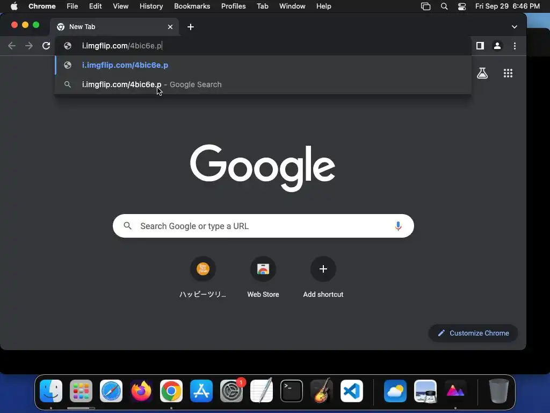Open Safari from the Dock

111,391
